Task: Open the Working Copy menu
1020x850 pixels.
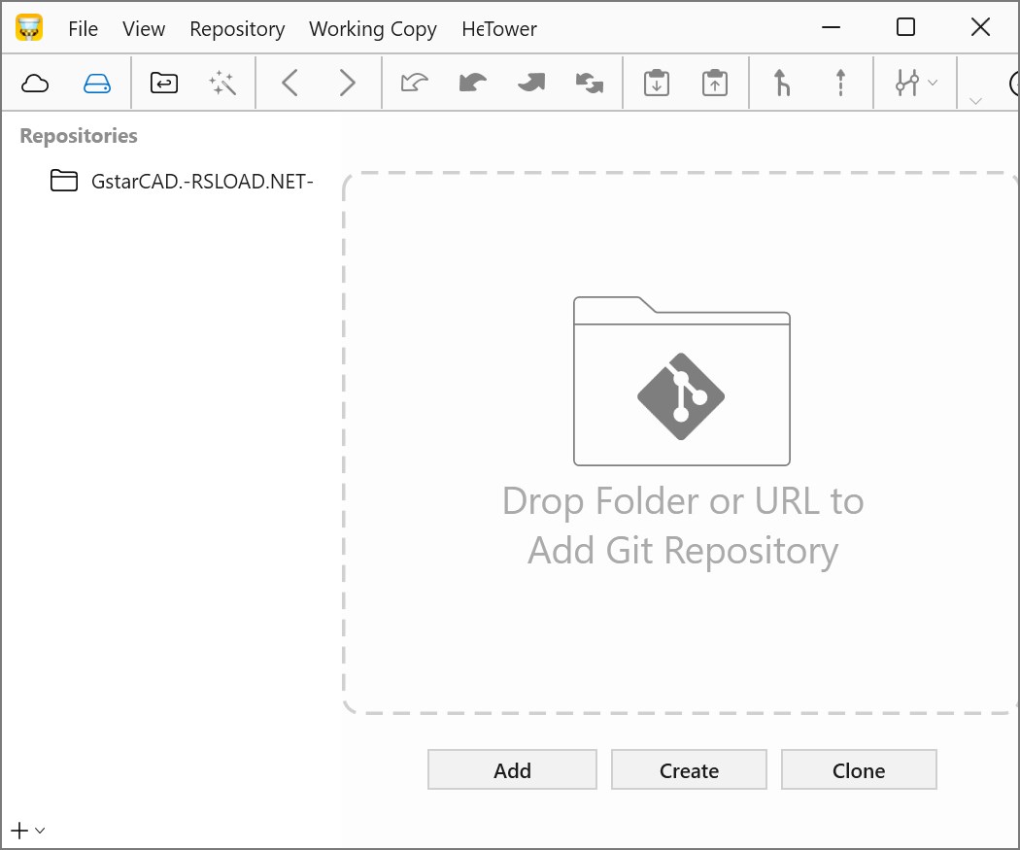Action: pos(373,29)
